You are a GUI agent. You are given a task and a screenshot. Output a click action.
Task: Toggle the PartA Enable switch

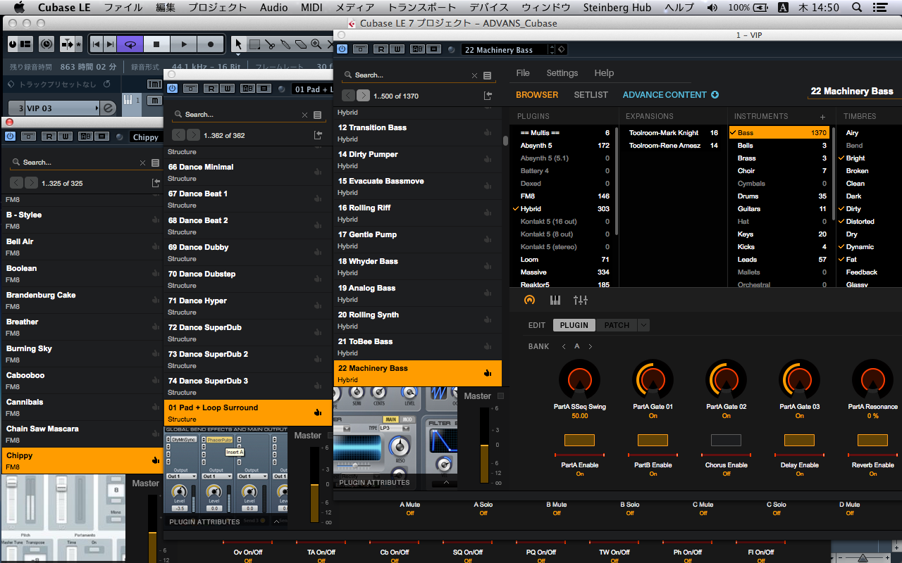click(x=579, y=441)
